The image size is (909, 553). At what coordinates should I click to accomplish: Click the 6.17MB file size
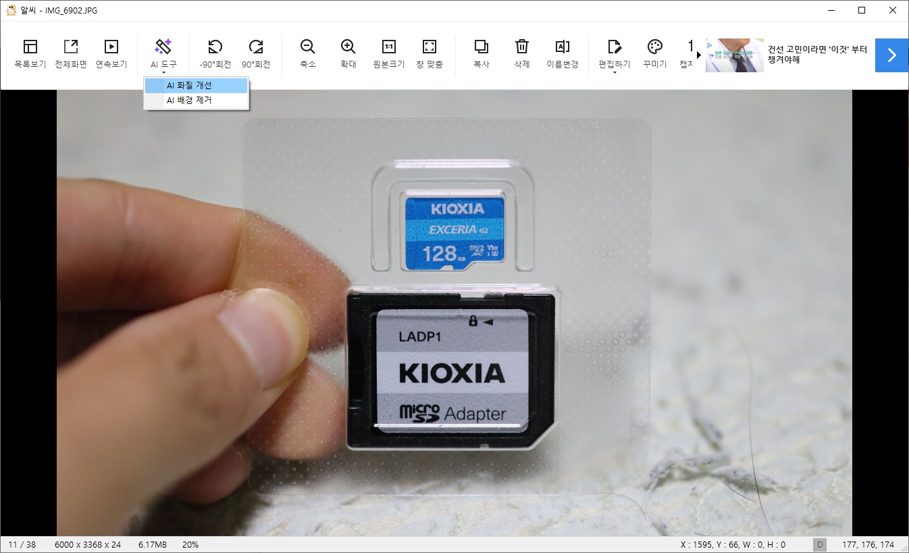point(153,544)
